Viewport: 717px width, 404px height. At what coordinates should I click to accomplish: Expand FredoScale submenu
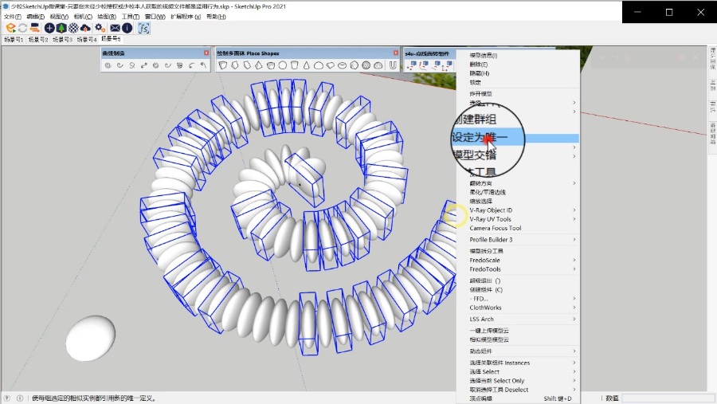coord(518,261)
